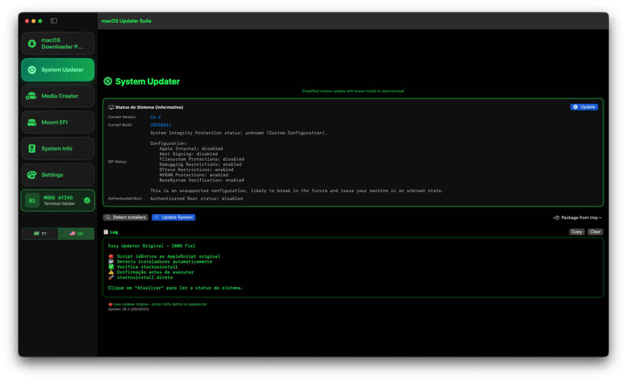Click the monitor icon beside Status do Sistema
This screenshot has height=381, width=627.
(111, 108)
